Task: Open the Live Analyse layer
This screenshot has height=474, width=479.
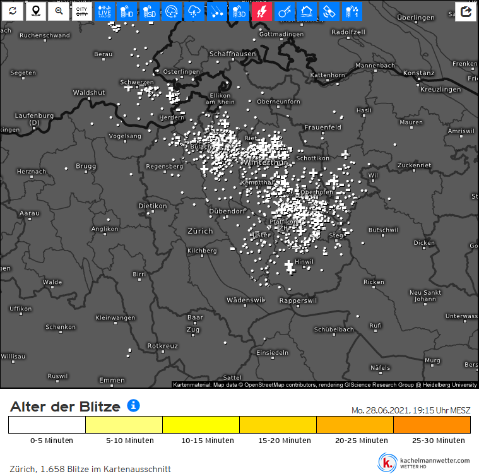Action: pyautogui.click(x=105, y=11)
